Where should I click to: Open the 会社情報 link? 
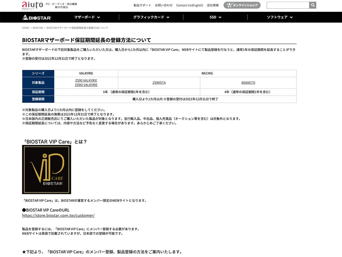pyautogui.click(x=213, y=5)
